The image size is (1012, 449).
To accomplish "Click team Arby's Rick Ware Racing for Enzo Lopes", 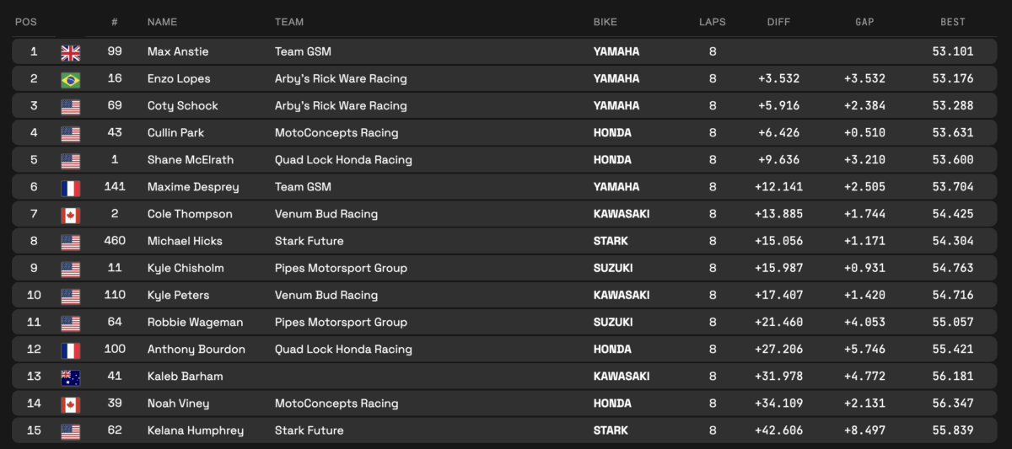I will pyautogui.click(x=341, y=79).
